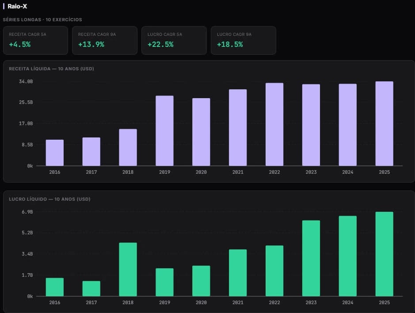Viewport: 415px width, 313px height.
Task: Select the 2025 bar in profit chart
Action: coord(385,254)
